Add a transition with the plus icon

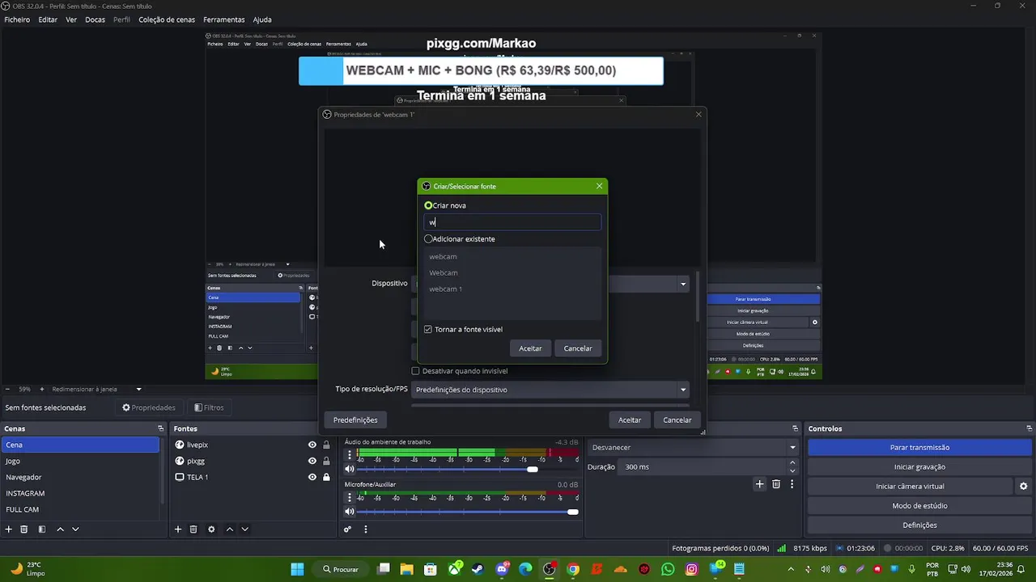759,484
